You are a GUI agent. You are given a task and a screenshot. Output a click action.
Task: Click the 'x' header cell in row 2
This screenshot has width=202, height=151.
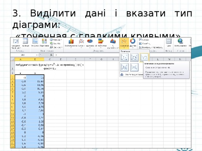(21, 73)
